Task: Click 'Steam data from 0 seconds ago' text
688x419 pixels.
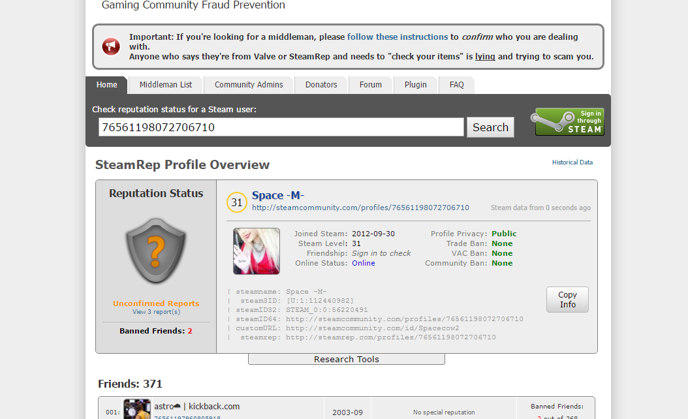Action: [540, 208]
